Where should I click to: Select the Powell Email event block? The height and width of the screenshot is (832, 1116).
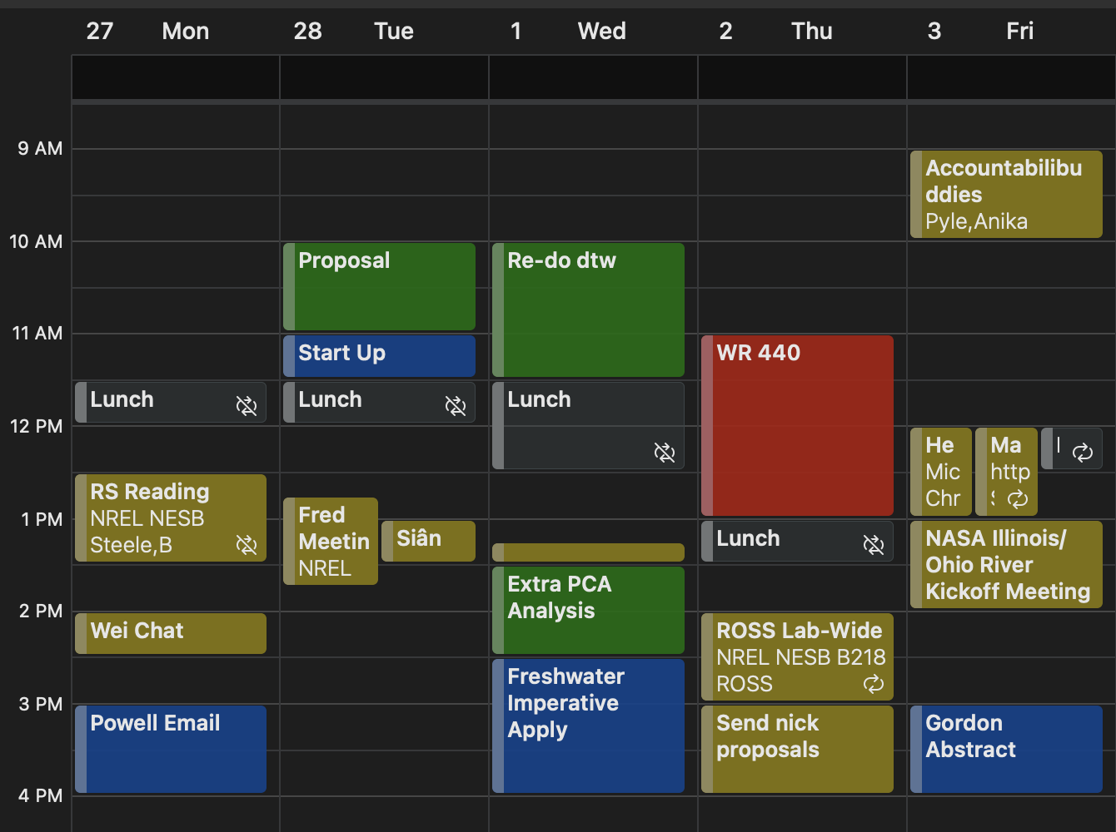171,749
